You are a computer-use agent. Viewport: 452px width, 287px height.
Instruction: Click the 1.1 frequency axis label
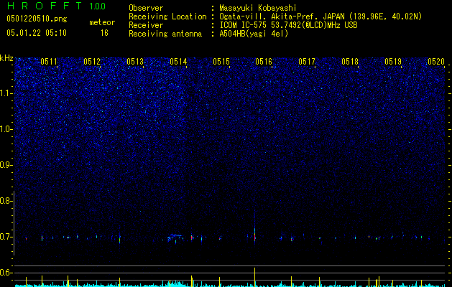(6, 93)
